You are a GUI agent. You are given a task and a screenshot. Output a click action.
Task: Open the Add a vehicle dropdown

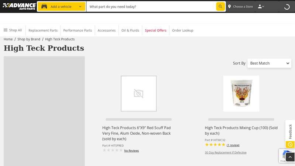pos(62,7)
